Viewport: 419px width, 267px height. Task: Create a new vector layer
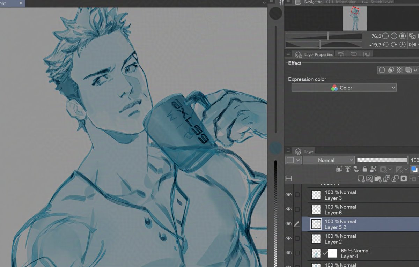pos(370,179)
